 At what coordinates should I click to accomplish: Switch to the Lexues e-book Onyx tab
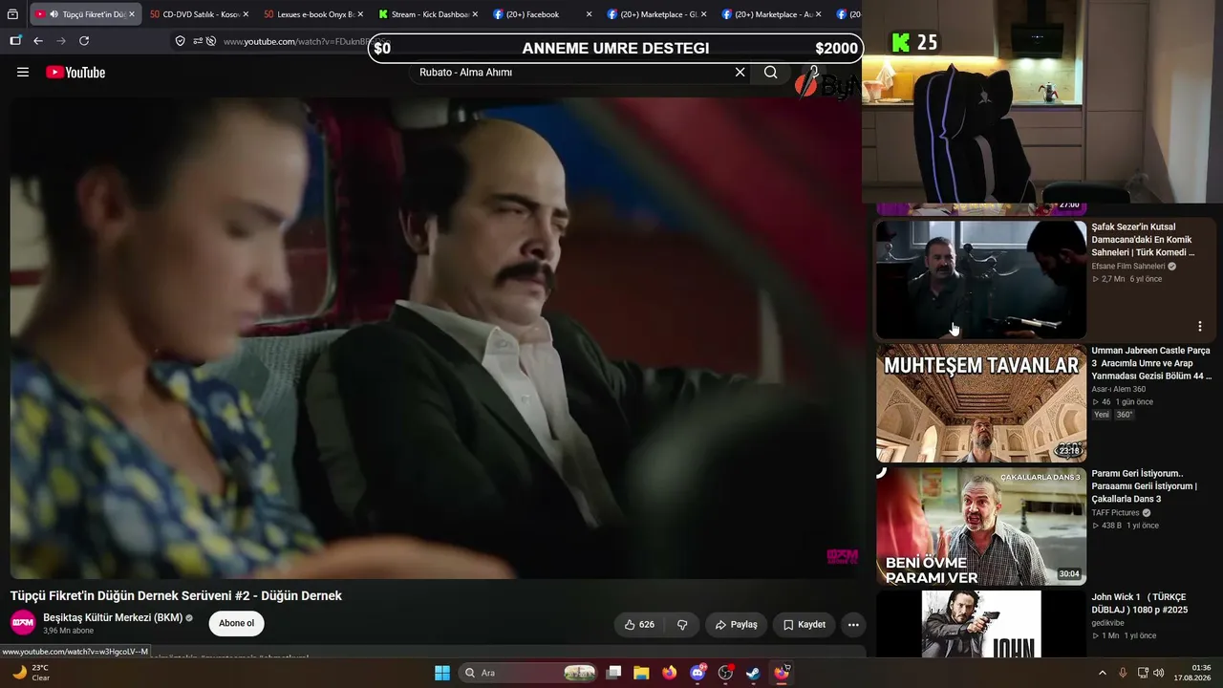pyautogui.click(x=313, y=14)
